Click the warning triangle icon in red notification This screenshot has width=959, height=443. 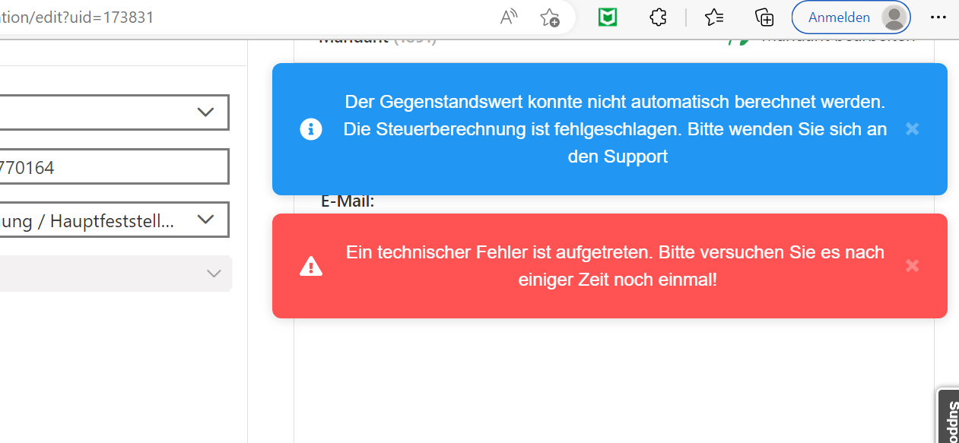point(311,266)
